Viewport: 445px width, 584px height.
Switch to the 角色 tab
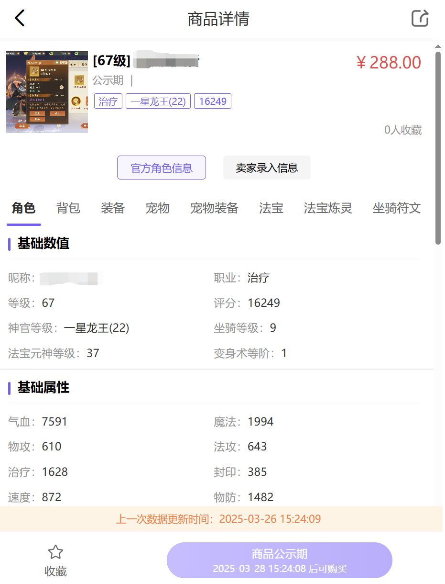point(23,208)
